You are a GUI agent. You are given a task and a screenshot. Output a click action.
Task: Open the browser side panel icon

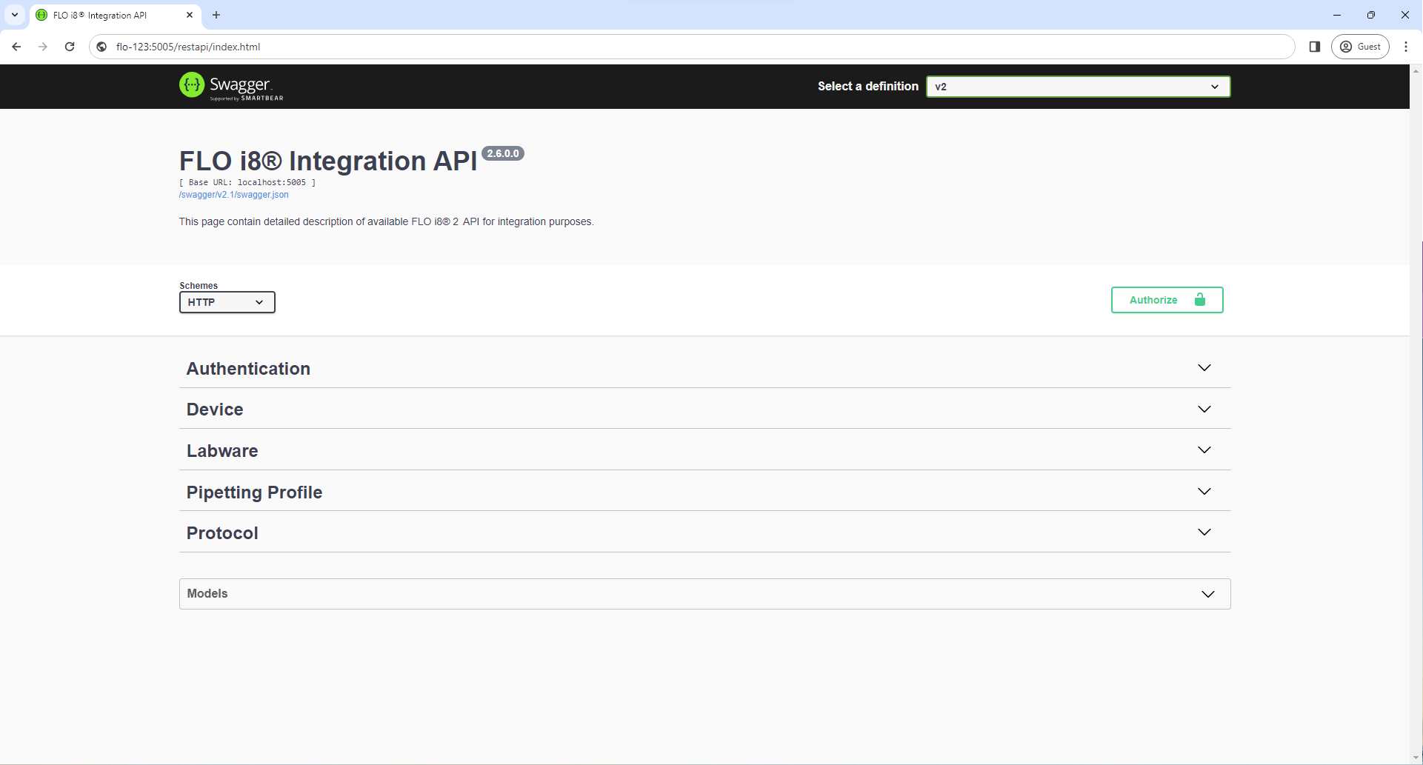coord(1315,47)
